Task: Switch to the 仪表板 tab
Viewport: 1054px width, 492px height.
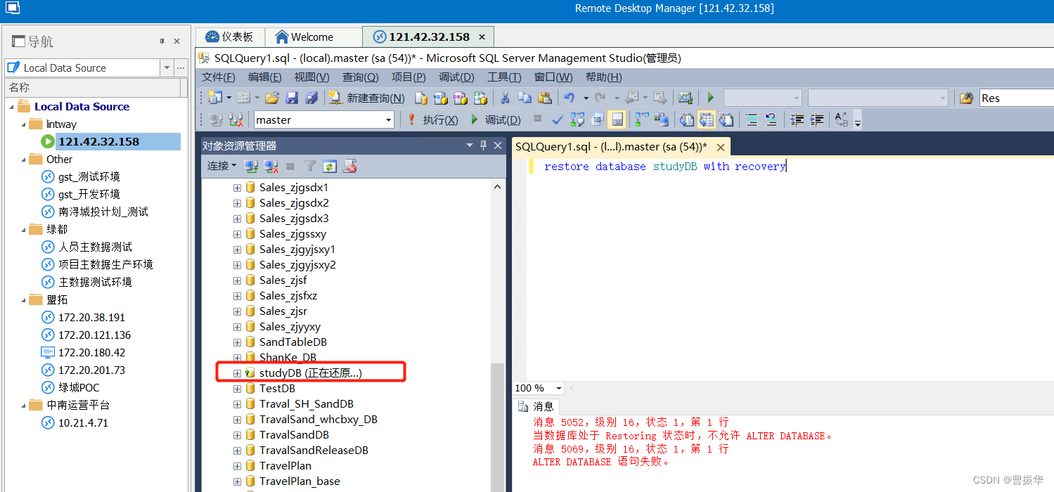Action: (229, 37)
